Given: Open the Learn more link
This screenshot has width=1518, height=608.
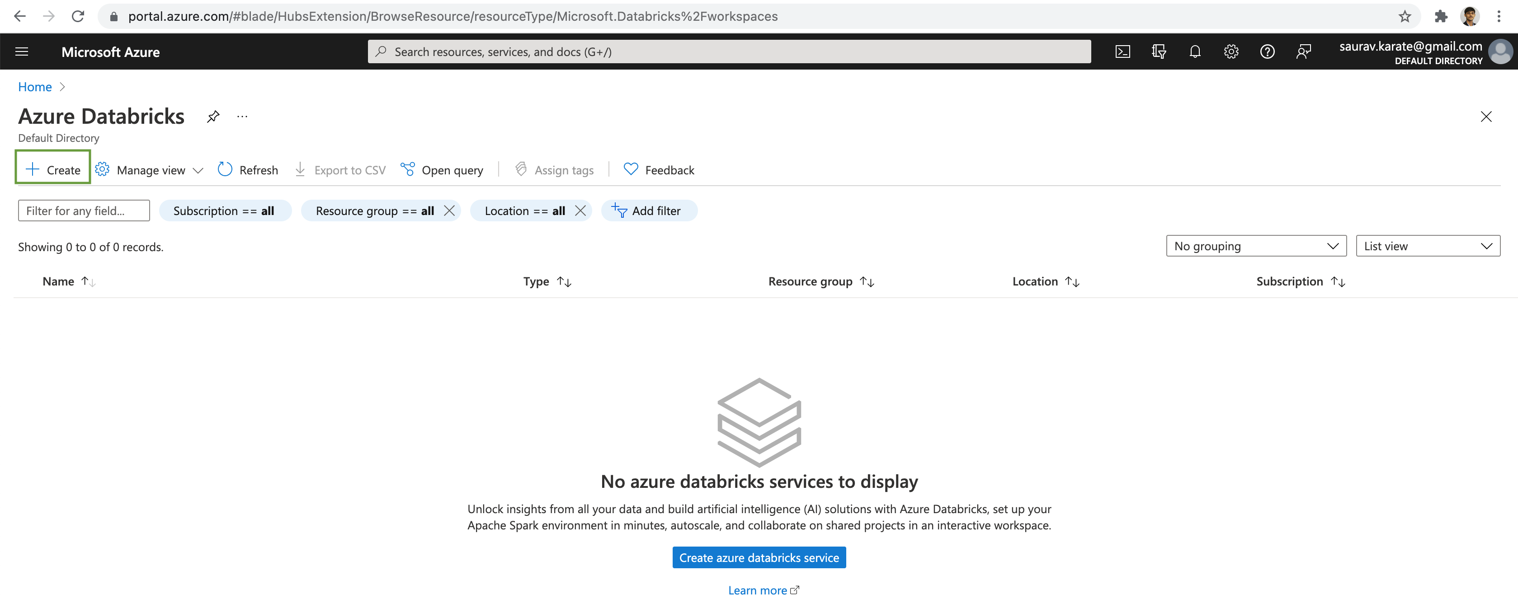Looking at the screenshot, I should tap(763, 590).
